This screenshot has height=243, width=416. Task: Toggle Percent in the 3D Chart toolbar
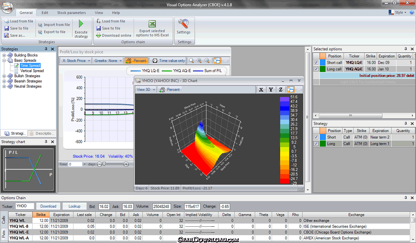pyautogui.click(x=170, y=90)
